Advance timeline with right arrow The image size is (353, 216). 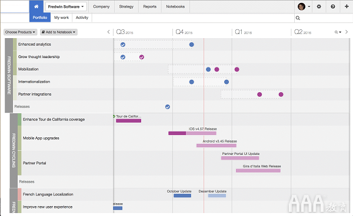point(347,32)
